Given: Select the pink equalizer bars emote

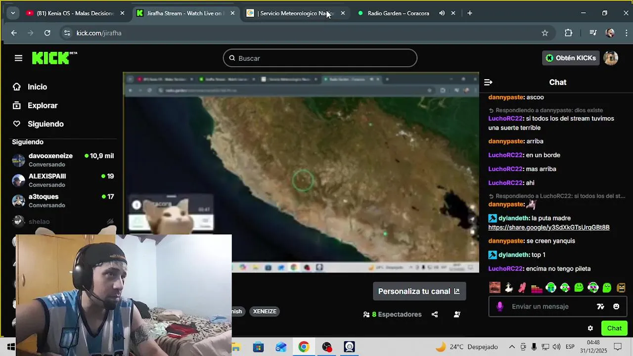Looking at the screenshot, I should click(537, 287).
